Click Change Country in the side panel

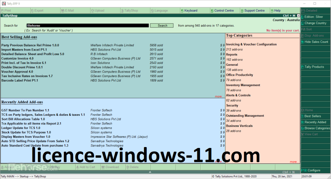[315, 23]
